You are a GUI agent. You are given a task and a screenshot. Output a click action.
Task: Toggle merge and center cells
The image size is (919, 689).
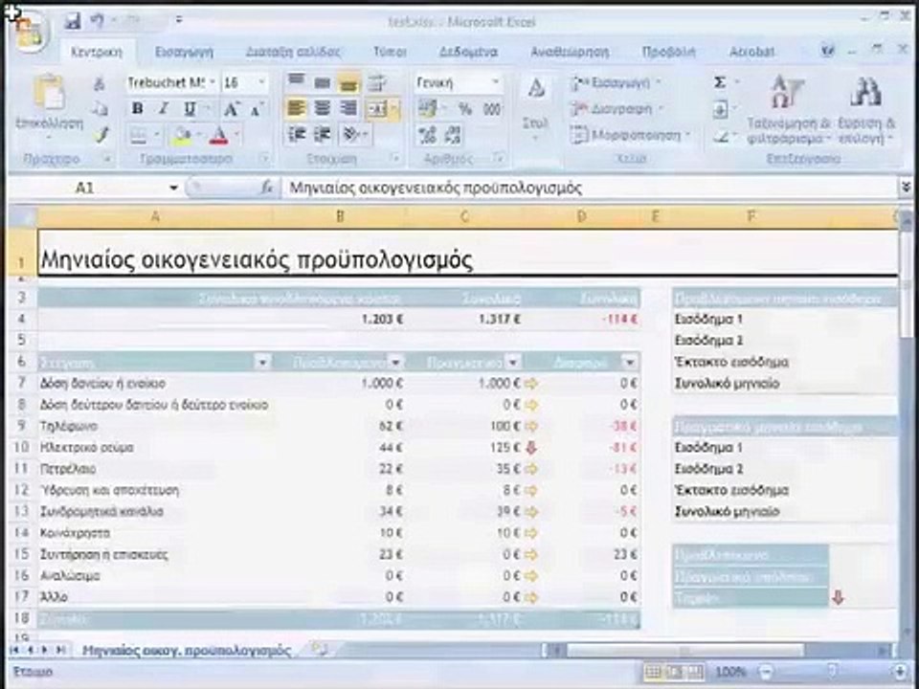[x=377, y=108]
